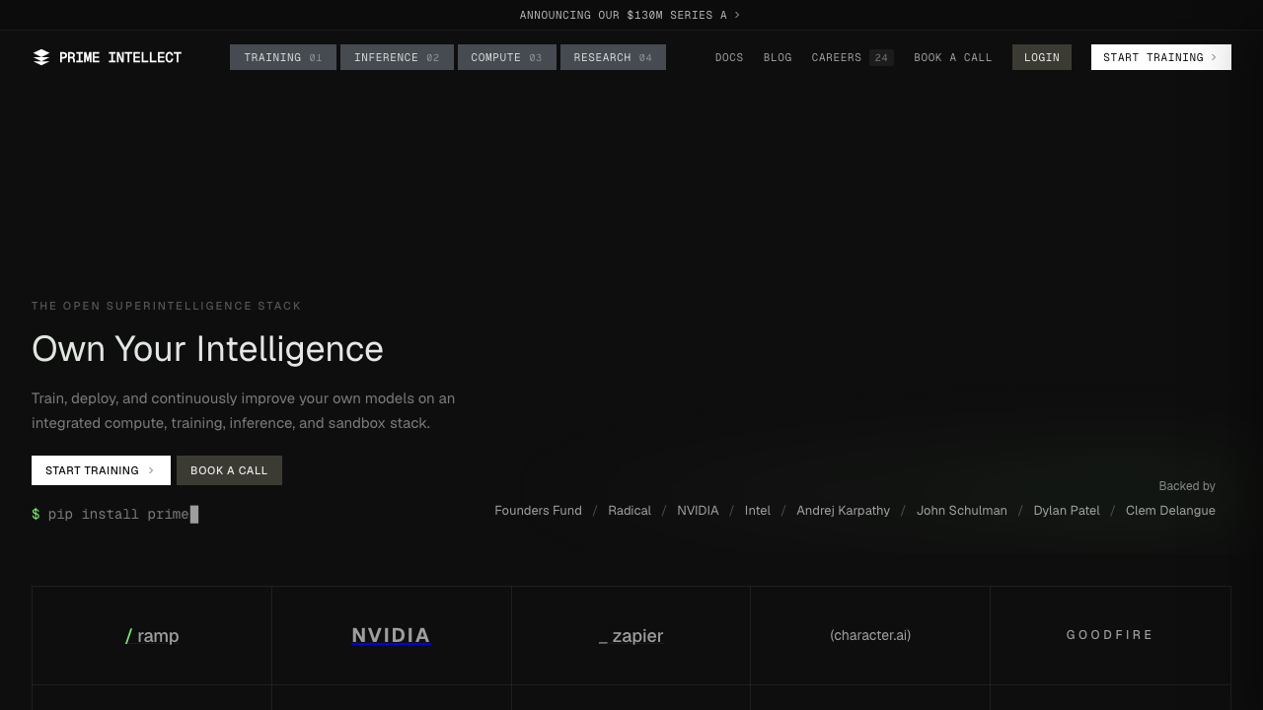Click Book a Call in the header

tap(953, 57)
